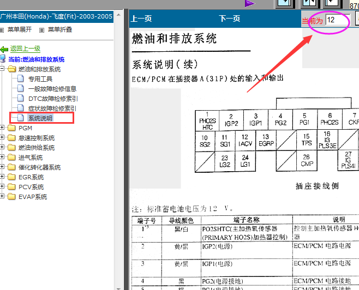Viewport: 359px width, 290px height.
Task: Expand the PCV系统 tree node
Action: click(2, 186)
